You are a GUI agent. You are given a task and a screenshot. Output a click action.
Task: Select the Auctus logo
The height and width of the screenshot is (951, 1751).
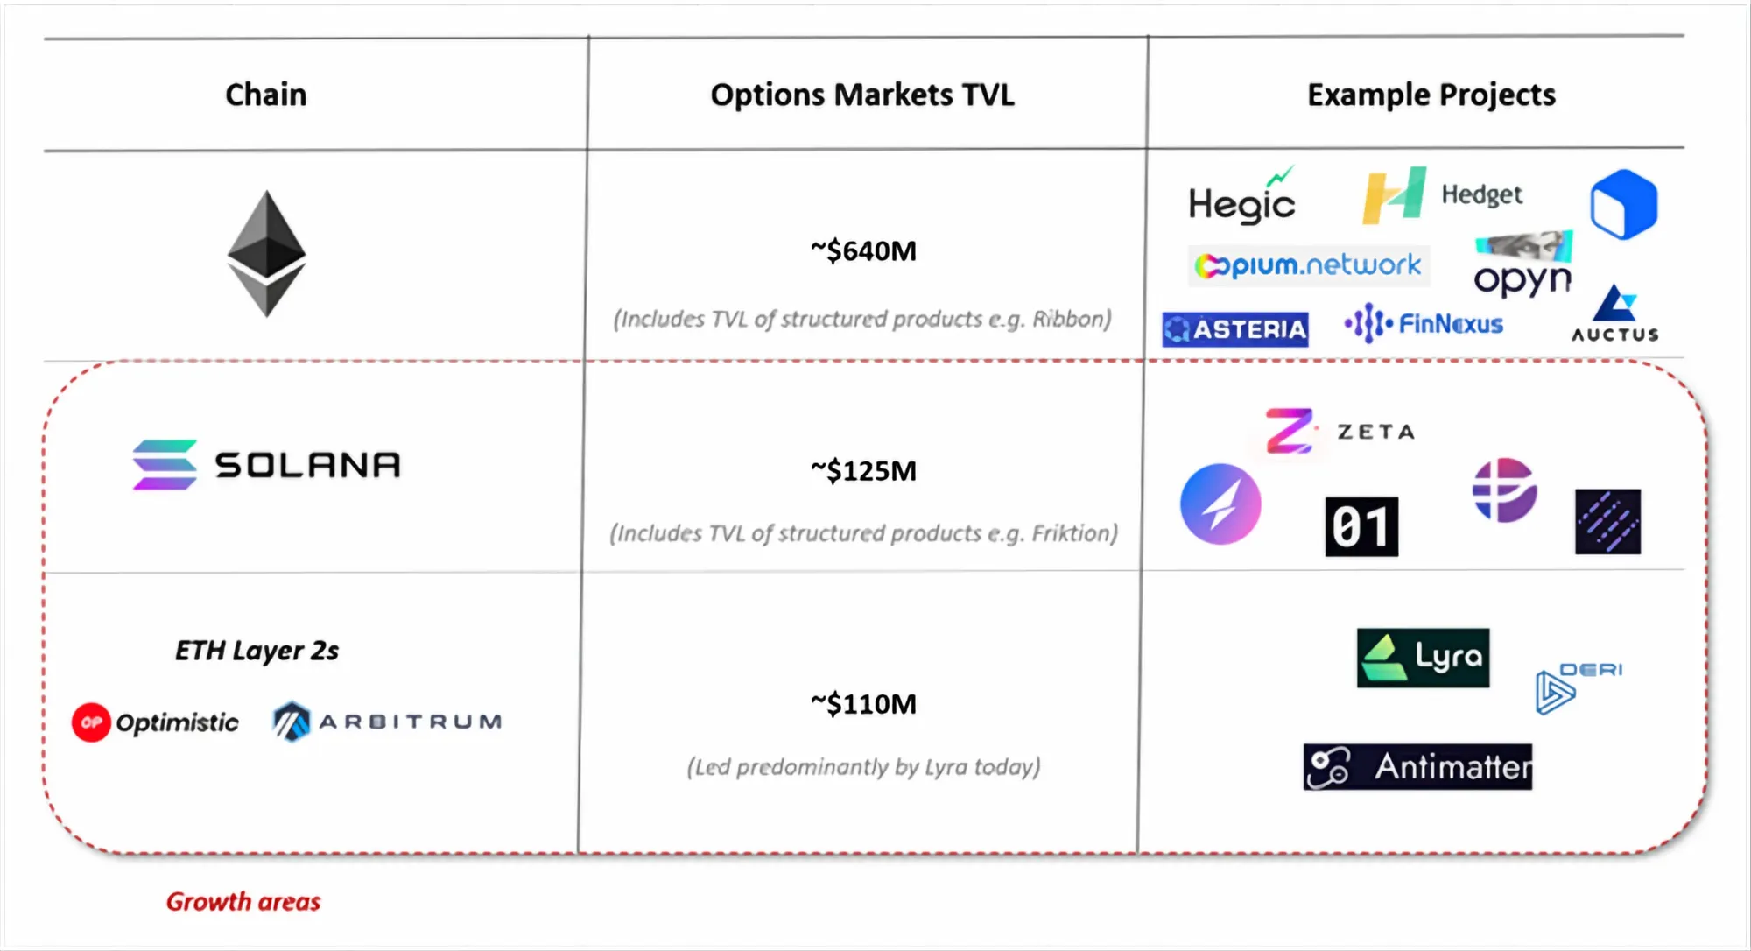click(1615, 314)
